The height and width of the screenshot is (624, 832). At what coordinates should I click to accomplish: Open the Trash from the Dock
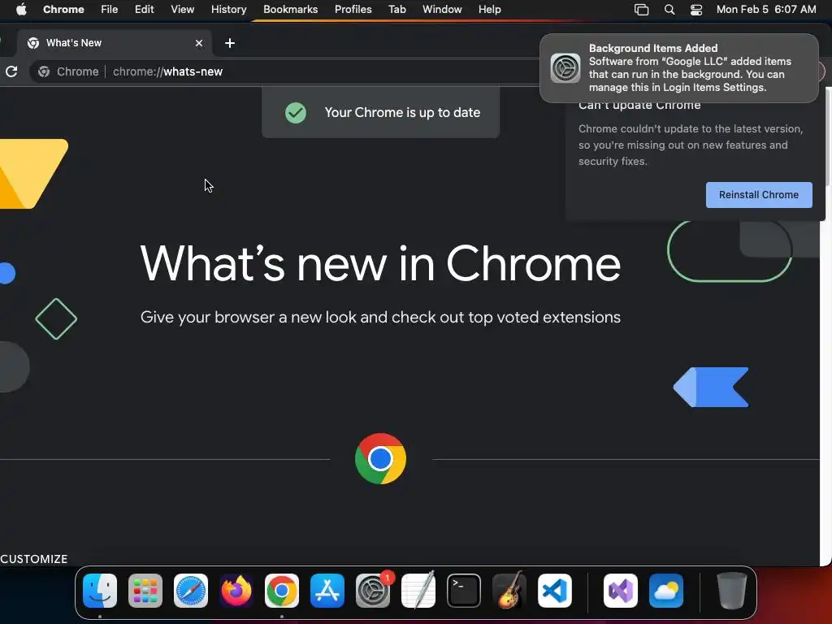tap(732, 591)
